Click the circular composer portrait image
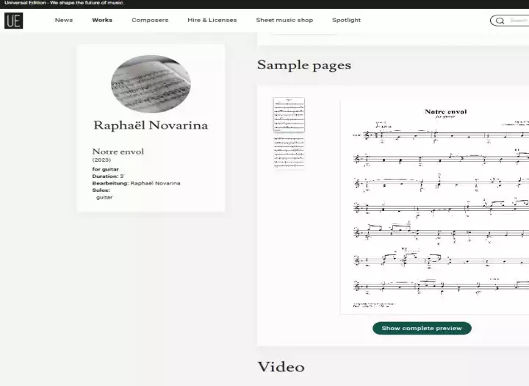Viewport: 529px width, 386px height. pos(151,84)
